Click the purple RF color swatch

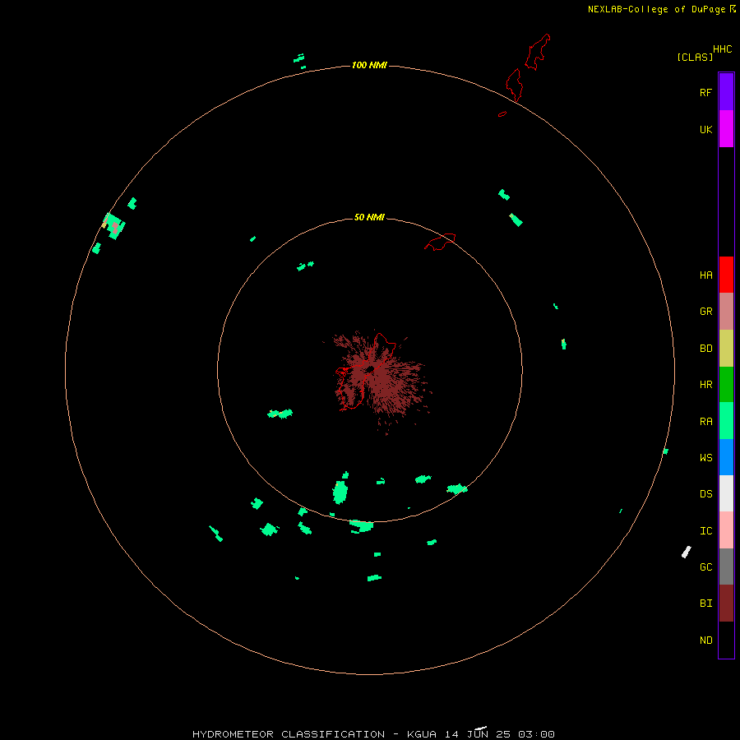click(726, 92)
